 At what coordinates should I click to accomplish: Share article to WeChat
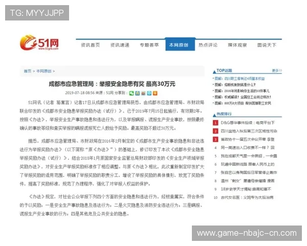[131, 93]
